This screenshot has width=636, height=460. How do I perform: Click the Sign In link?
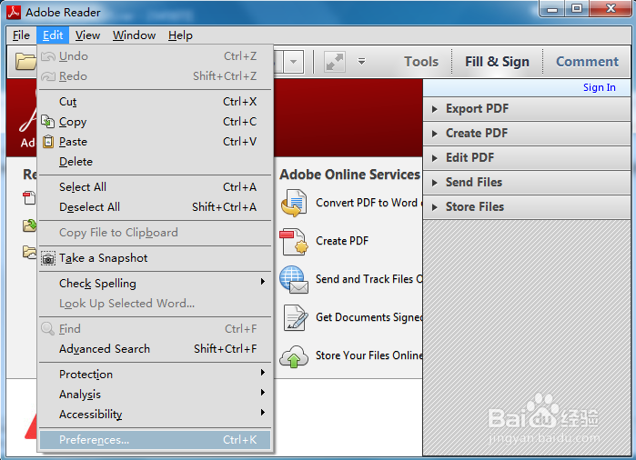pyautogui.click(x=599, y=87)
